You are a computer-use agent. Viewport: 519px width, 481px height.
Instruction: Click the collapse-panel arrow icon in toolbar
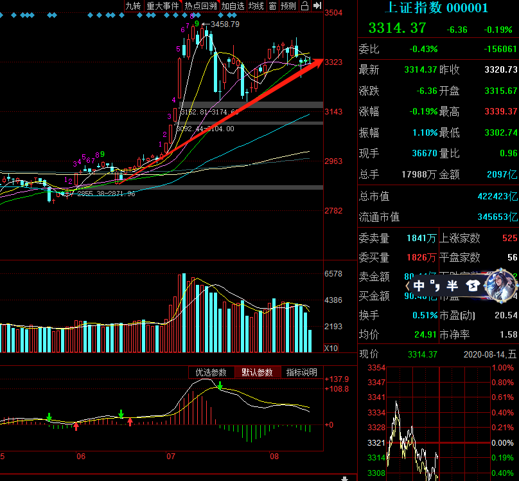(317, 6)
